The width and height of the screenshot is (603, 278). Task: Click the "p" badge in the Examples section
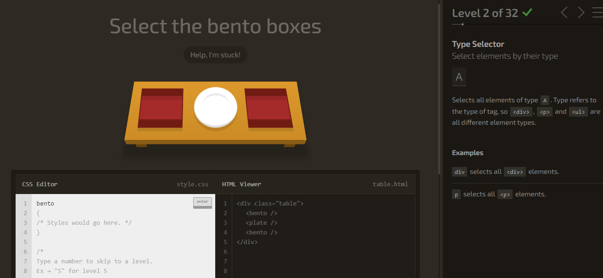(x=456, y=194)
